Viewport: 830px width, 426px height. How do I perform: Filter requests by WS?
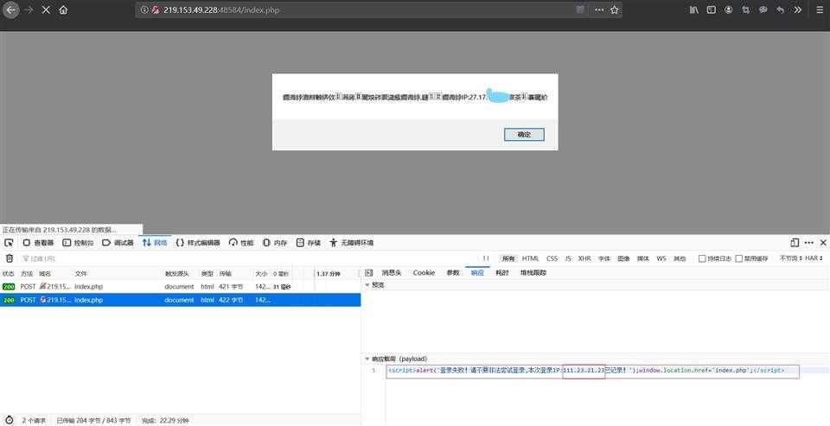click(x=661, y=258)
